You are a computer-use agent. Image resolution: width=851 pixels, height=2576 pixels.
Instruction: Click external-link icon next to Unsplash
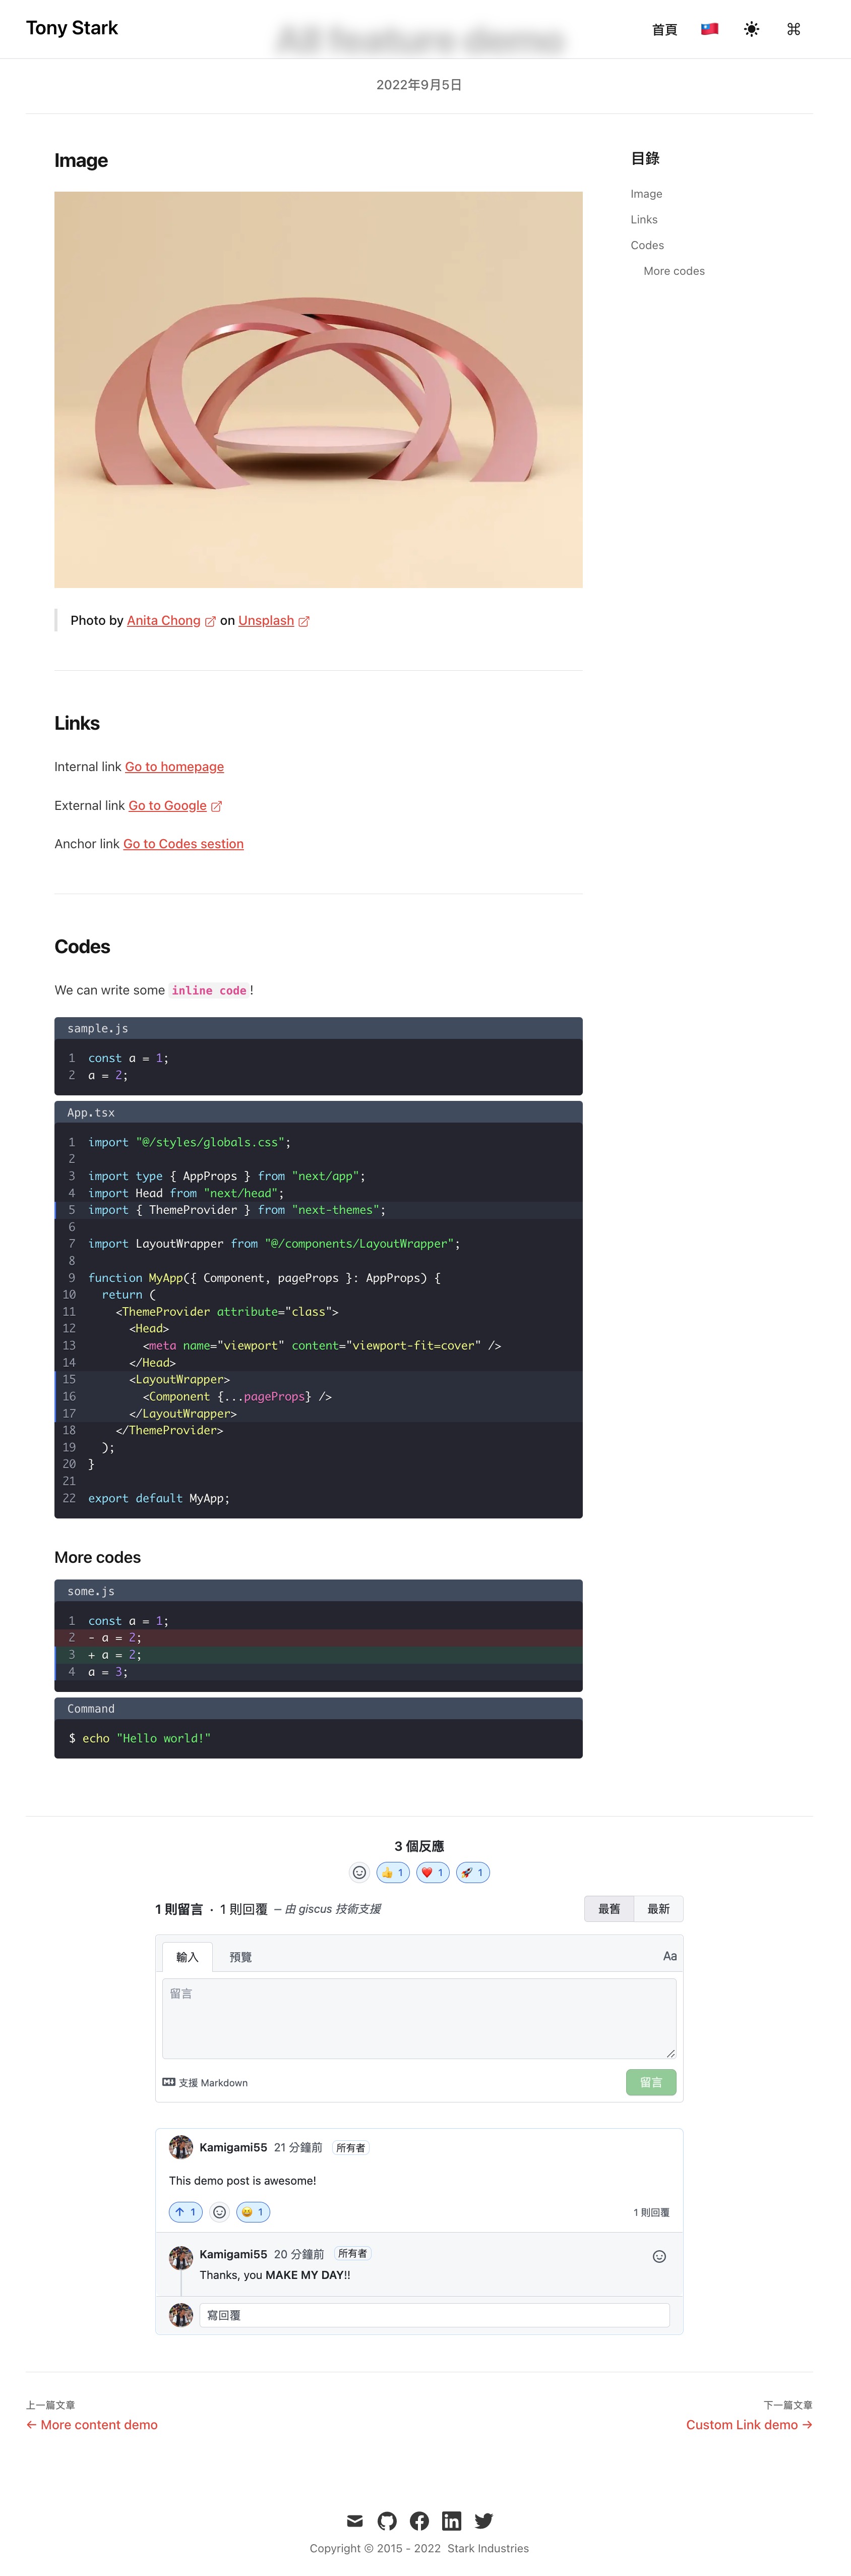tap(304, 622)
